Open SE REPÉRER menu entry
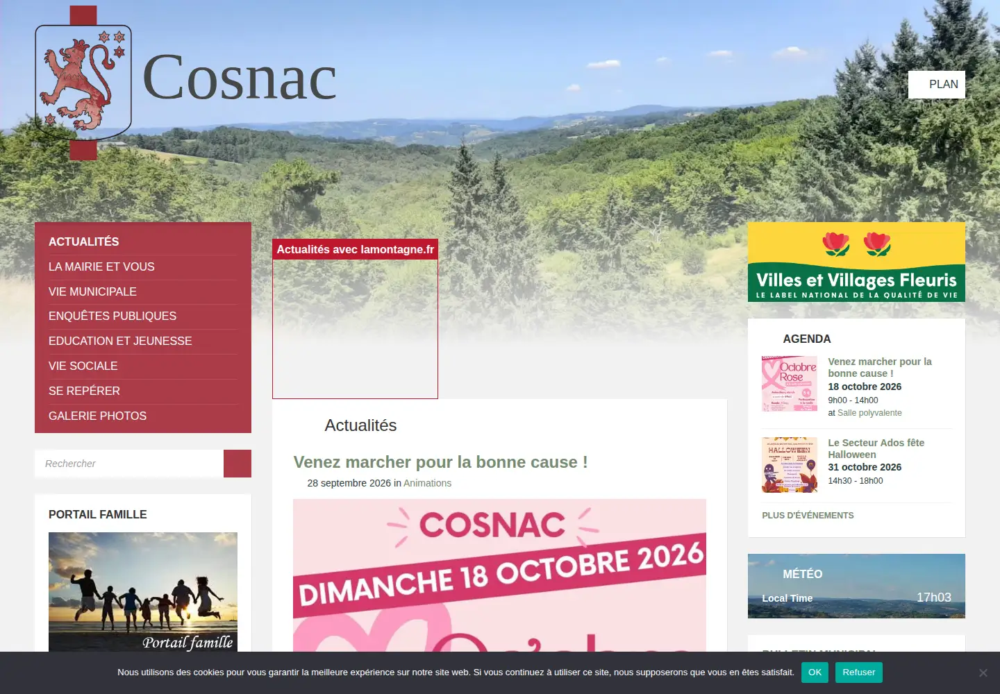Screen dimensions: 1000x694 pyautogui.click(x=84, y=391)
